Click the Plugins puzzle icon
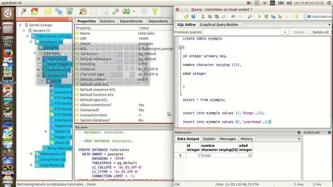Viewport: 333px width, 187px height. pos(126,11)
